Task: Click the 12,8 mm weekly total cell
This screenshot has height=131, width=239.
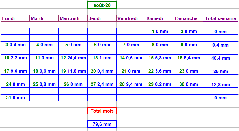Action: point(221,84)
